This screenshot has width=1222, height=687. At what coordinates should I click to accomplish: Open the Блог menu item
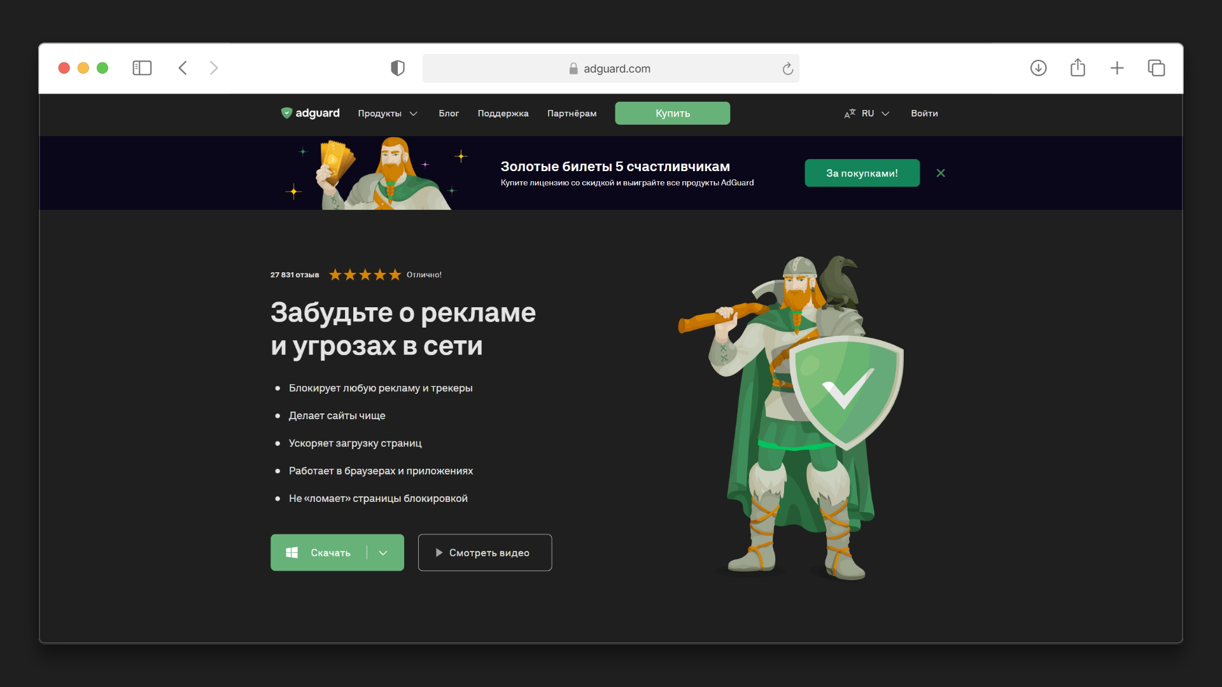coord(449,113)
